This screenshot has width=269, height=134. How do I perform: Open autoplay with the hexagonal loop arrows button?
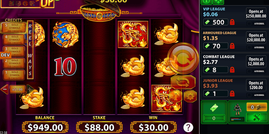183,82
